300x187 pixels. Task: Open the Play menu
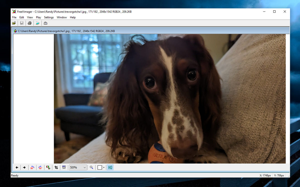click(38, 17)
